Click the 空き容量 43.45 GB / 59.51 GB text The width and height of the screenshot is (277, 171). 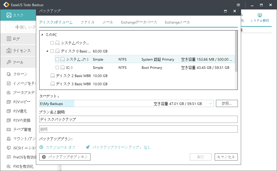[205, 68]
